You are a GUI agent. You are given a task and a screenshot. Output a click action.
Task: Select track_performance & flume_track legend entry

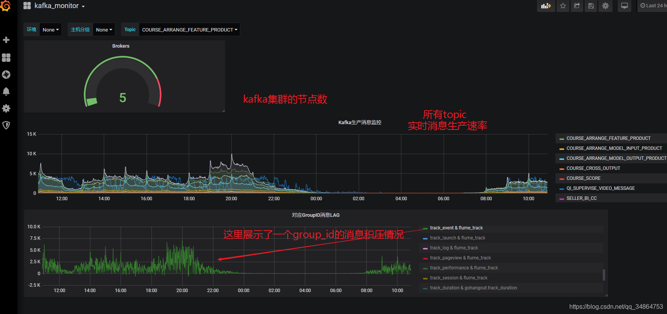pos(464,268)
